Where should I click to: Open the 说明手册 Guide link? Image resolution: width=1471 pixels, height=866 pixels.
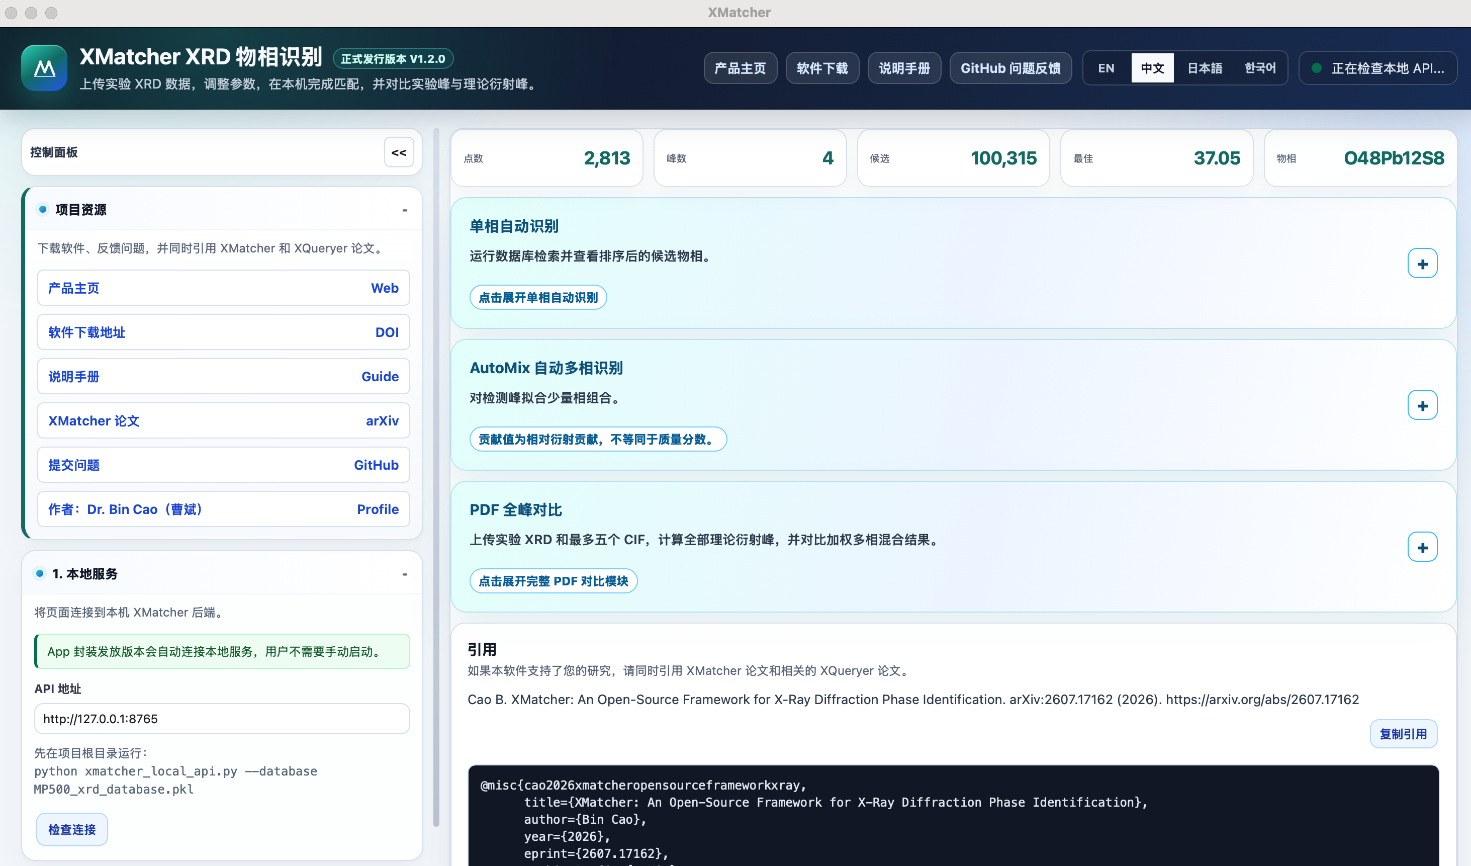[x=224, y=377]
